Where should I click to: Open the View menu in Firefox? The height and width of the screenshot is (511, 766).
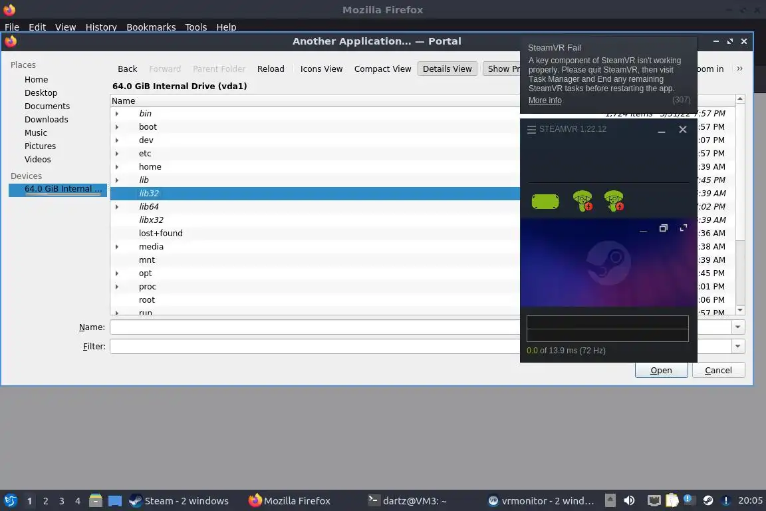coord(65,27)
